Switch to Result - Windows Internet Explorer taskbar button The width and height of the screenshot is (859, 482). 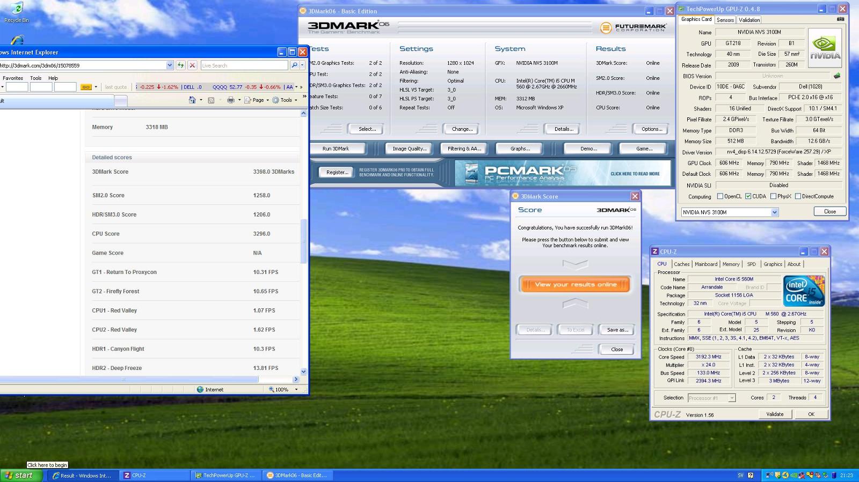click(x=84, y=475)
